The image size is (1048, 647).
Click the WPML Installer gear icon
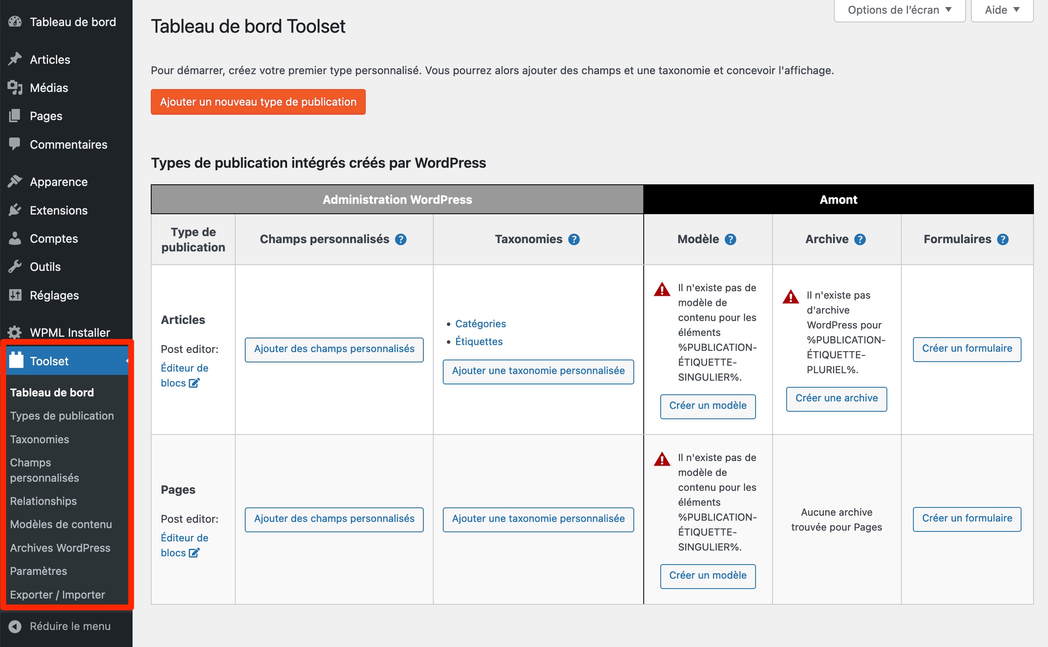click(x=15, y=333)
